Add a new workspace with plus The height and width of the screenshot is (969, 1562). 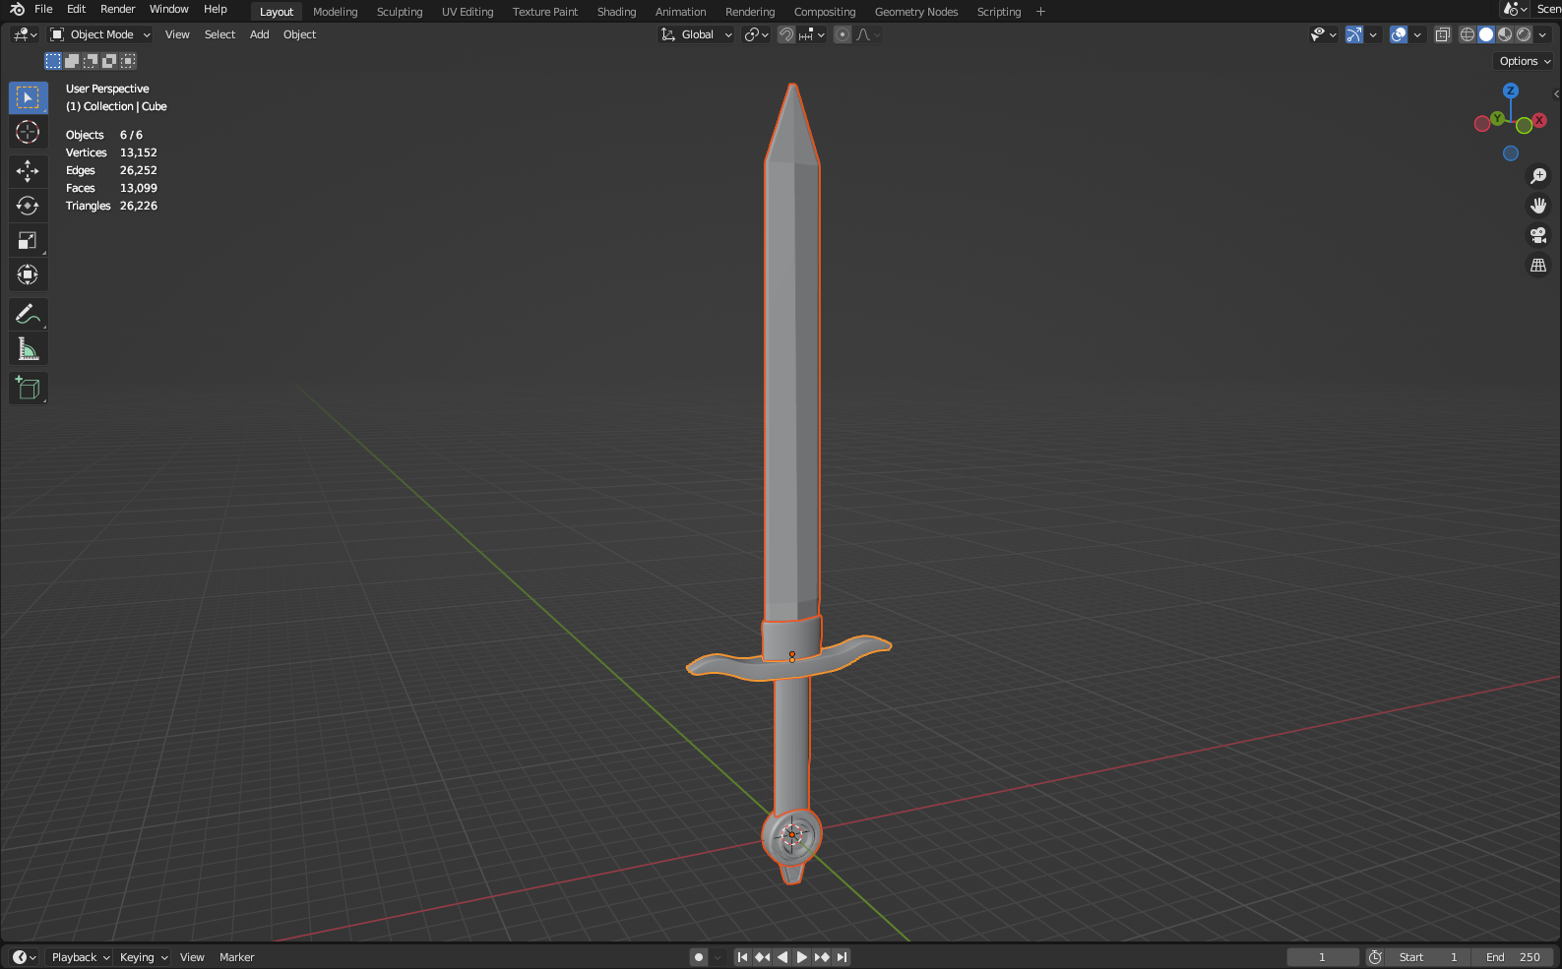click(1040, 12)
